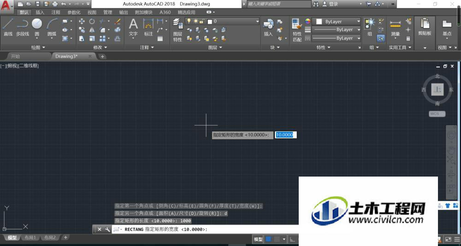Toggle grid display in status bar
This screenshot has height=246, width=461.
(268, 239)
